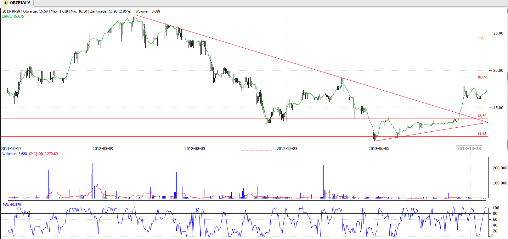Click the 15,00 price axis value

click(x=498, y=108)
